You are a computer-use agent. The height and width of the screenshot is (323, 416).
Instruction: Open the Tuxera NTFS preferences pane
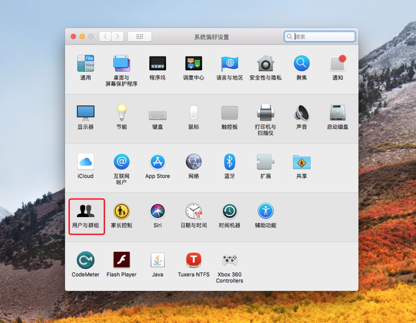pyautogui.click(x=194, y=265)
